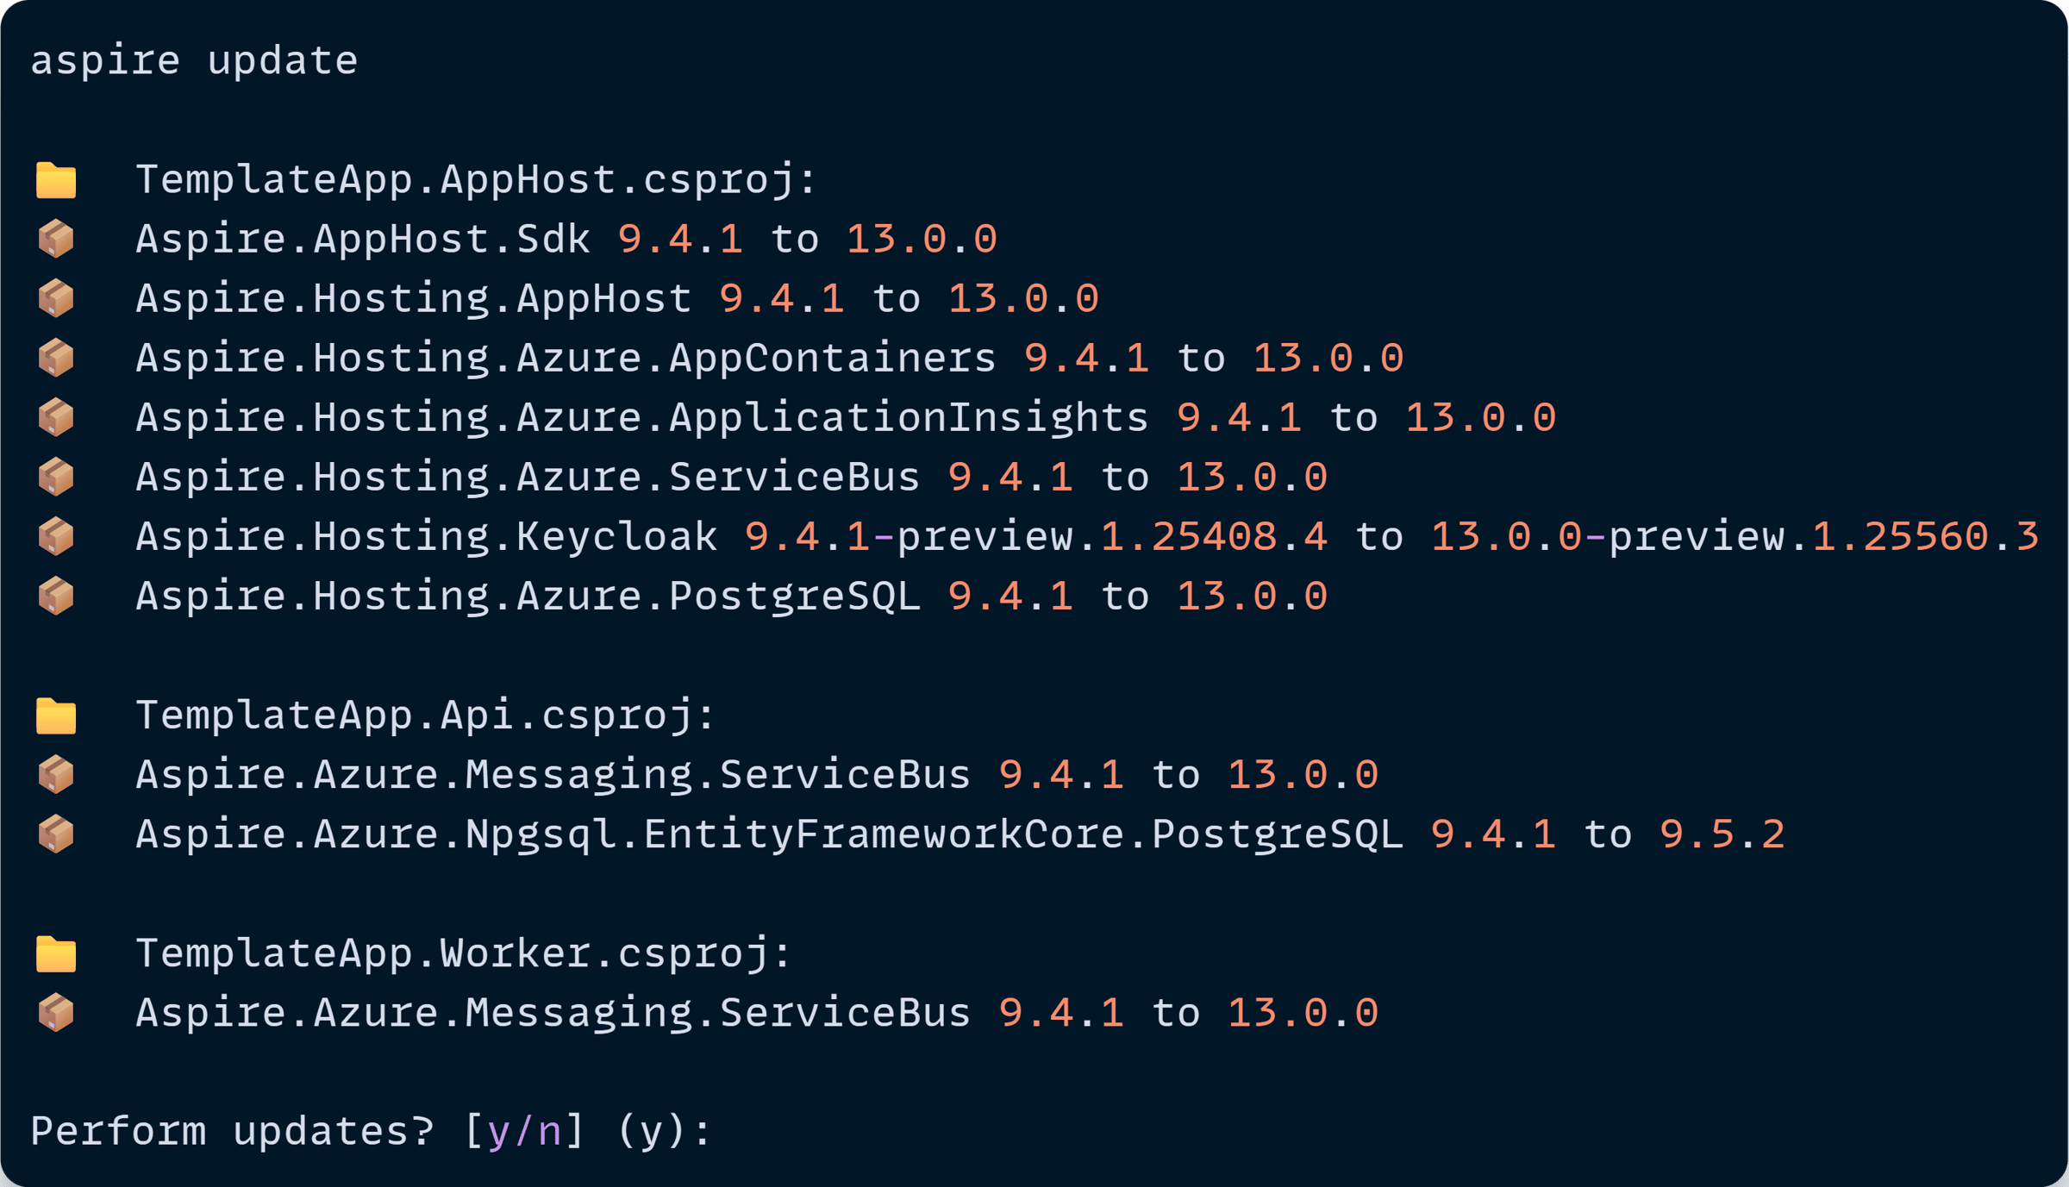Click the package icon beside Aspire.Hosting.Keycloak
2069x1187 pixels.
point(56,536)
